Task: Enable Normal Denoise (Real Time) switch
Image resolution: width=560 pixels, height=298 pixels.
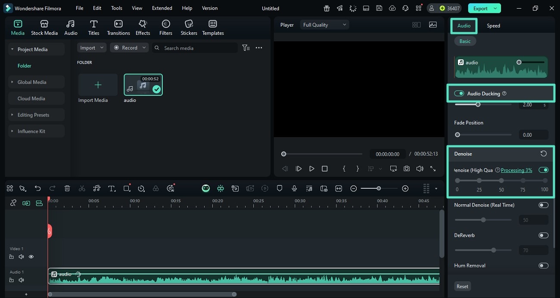Action: tap(544, 205)
